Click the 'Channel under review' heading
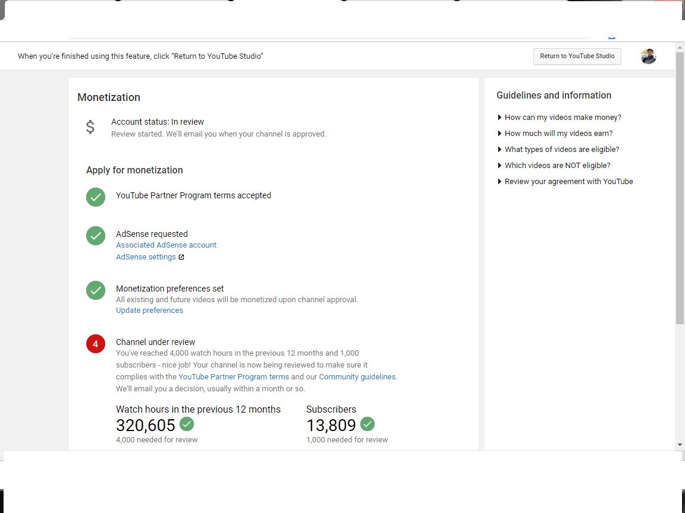The image size is (685, 513). 156,343
